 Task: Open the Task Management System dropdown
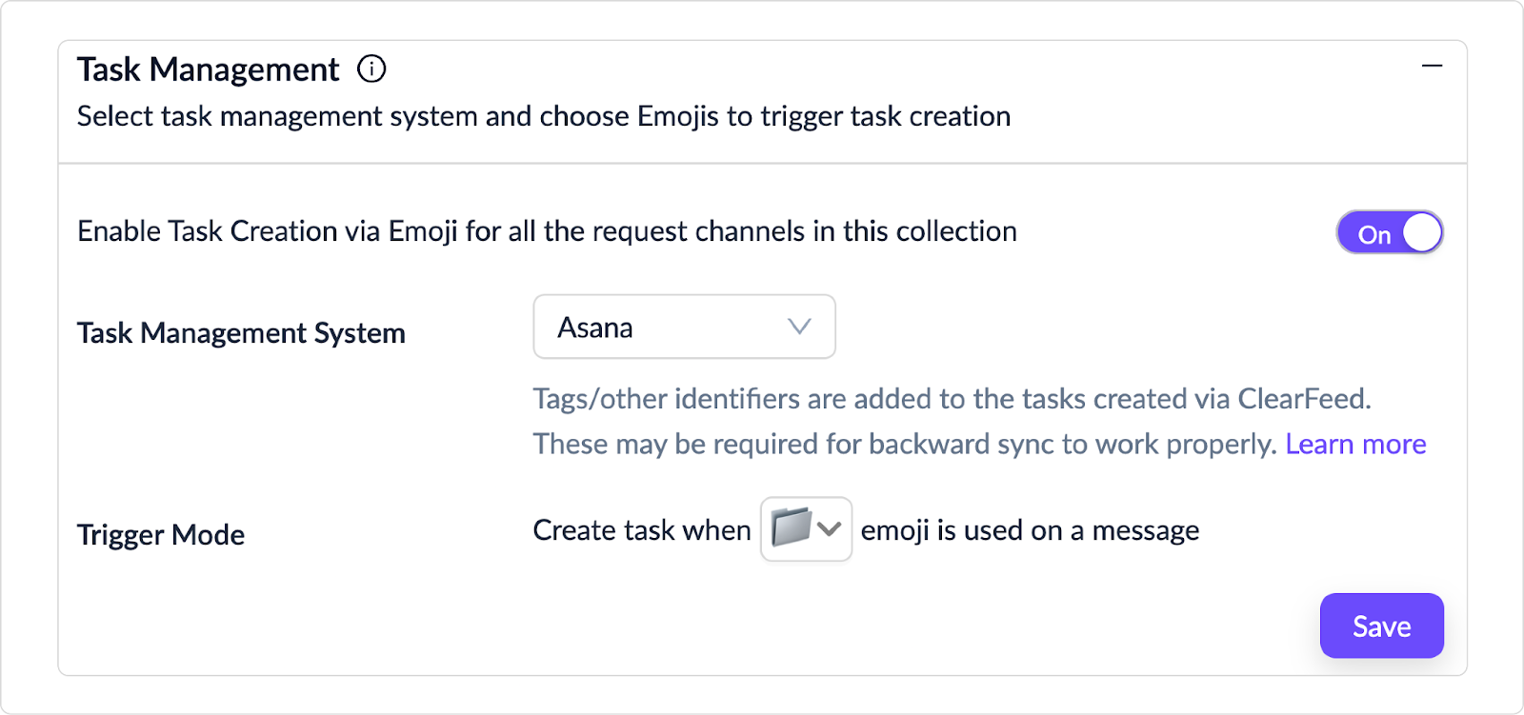coord(684,327)
